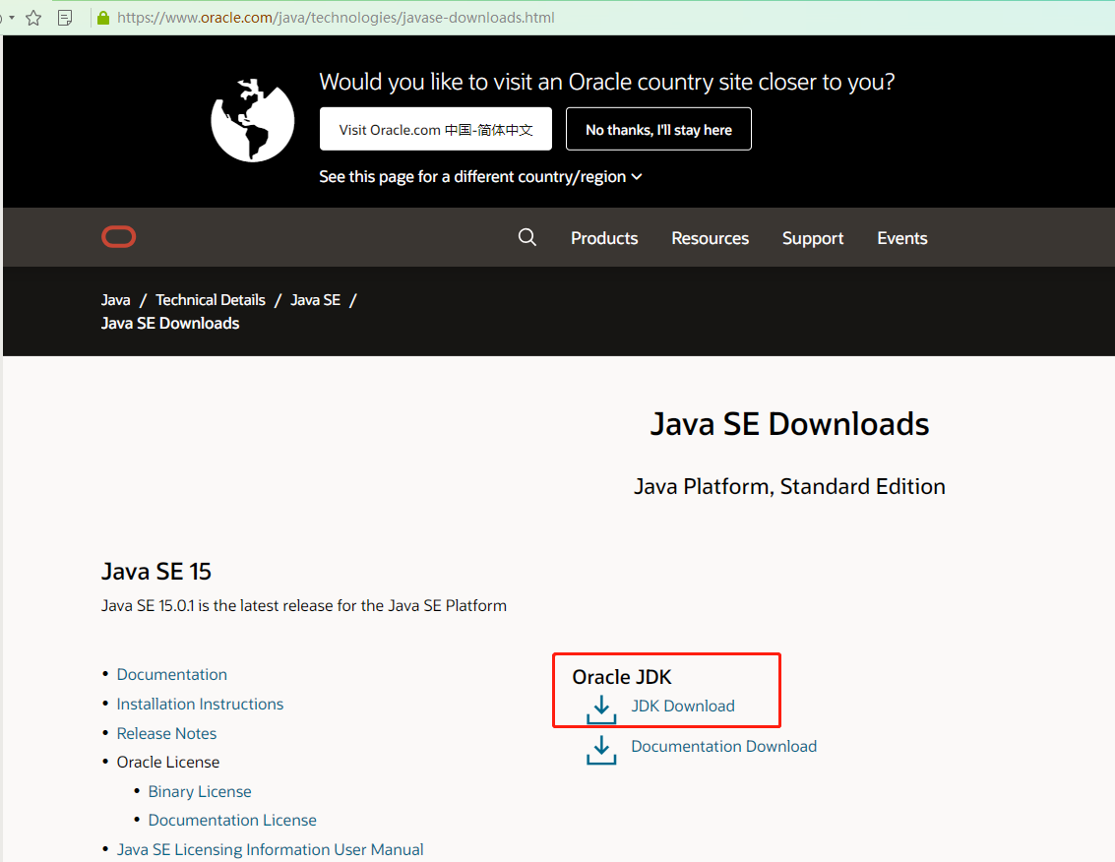Open the Resources menu
Screen dimensions: 1115x862
point(710,237)
